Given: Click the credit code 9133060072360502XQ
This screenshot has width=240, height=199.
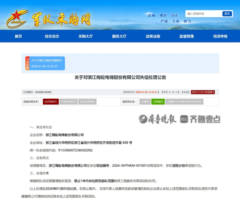Looking at the screenshot, I should pos(75,150).
